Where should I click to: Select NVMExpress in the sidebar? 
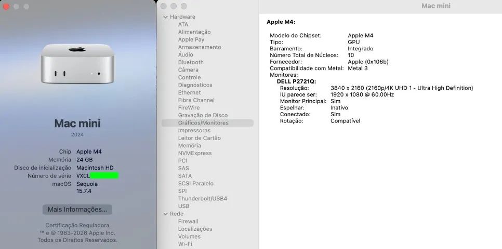pos(195,153)
